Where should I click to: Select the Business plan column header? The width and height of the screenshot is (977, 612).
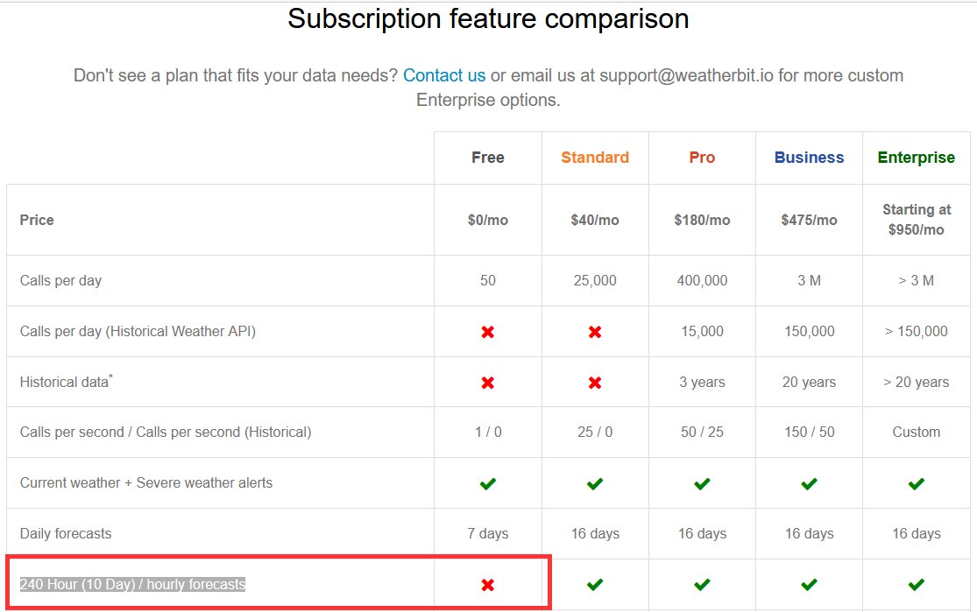(809, 158)
